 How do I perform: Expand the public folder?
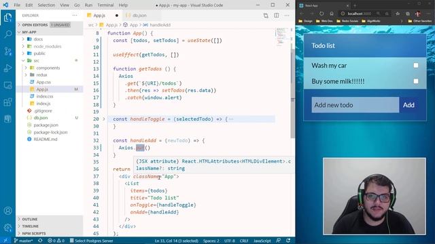[23, 54]
